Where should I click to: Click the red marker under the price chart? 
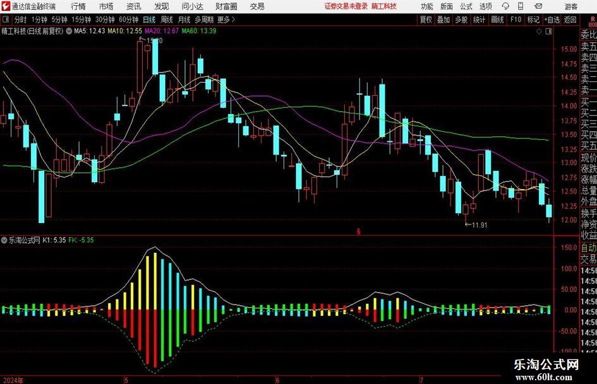358,231
